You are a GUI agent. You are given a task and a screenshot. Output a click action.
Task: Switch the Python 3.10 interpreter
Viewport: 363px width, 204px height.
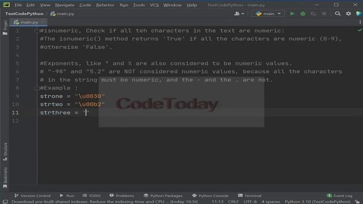tap(318, 202)
